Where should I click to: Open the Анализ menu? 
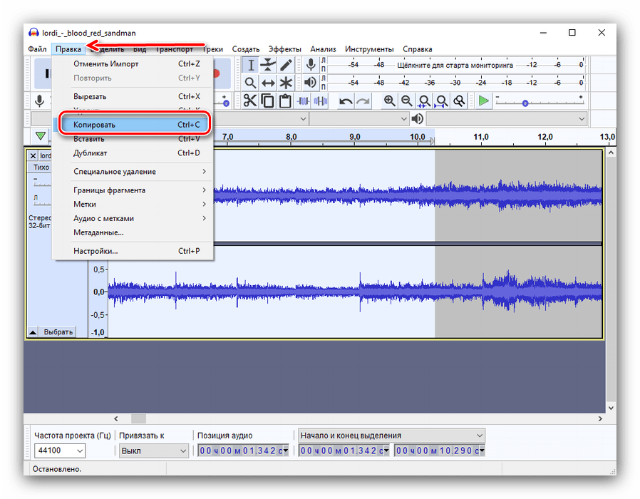323,49
